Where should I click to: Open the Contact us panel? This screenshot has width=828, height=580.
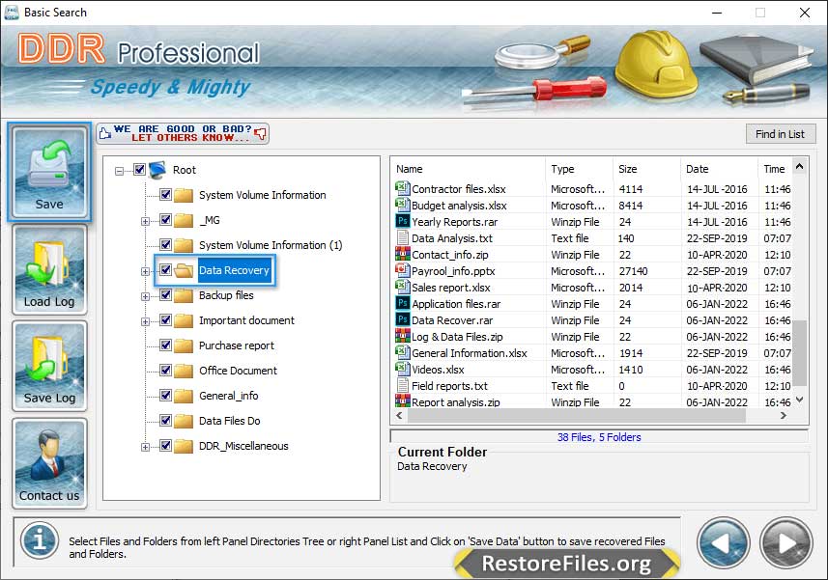[49, 464]
